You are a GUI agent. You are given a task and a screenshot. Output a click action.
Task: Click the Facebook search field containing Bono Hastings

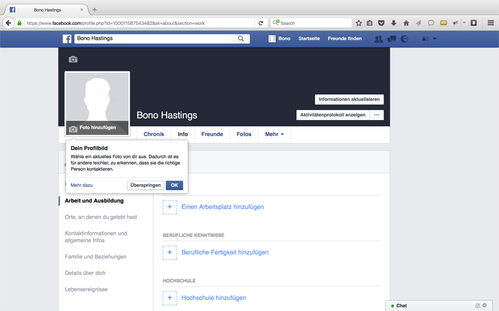coord(153,39)
